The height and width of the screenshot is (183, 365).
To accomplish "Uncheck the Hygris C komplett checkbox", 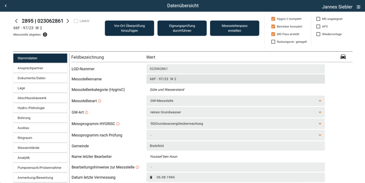I will click(273, 19).
